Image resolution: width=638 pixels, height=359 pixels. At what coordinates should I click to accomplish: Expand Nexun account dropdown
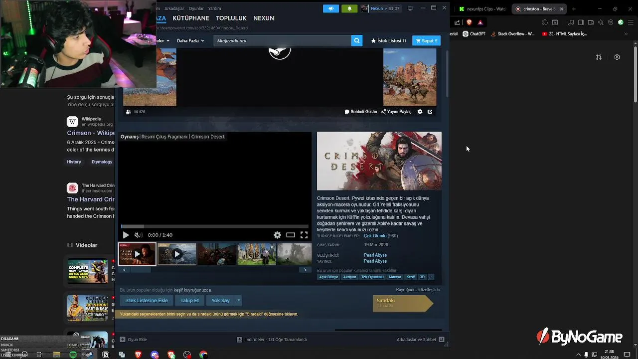(x=380, y=8)
